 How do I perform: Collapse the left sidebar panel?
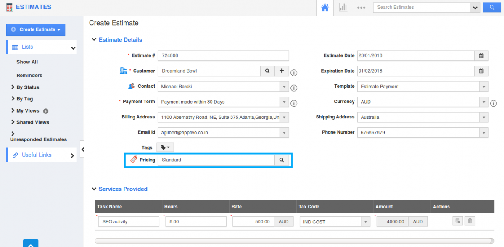point(83,150)
